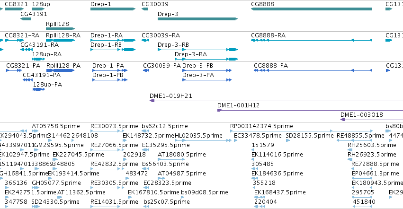Open transcript CG30039-RA label
This screenshot has width=403, height=209.
pyautogui.click(x=161, y=35)
